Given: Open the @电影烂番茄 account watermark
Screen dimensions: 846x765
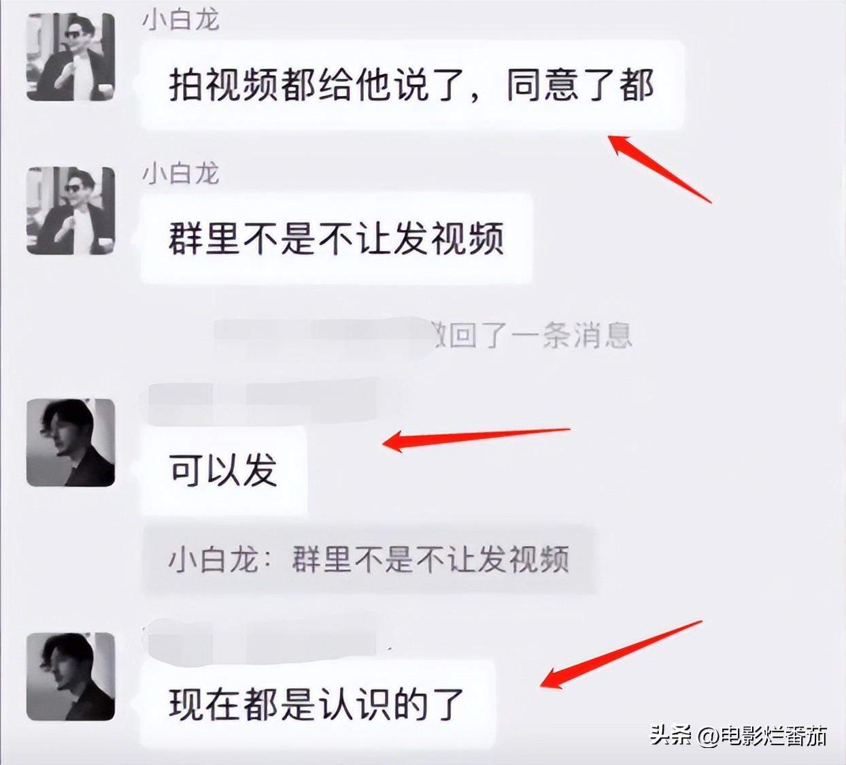Looking at the screenshot, I should click(763, 735).
